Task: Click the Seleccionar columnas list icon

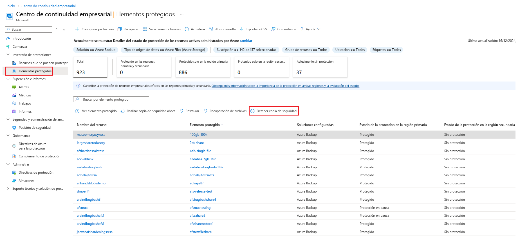Action: pos(145,29)
